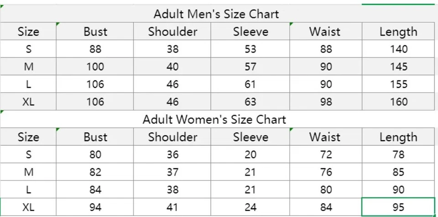The image size is (438, 217).
Task: Click women's size L waist cell 80
Action: 326,190
